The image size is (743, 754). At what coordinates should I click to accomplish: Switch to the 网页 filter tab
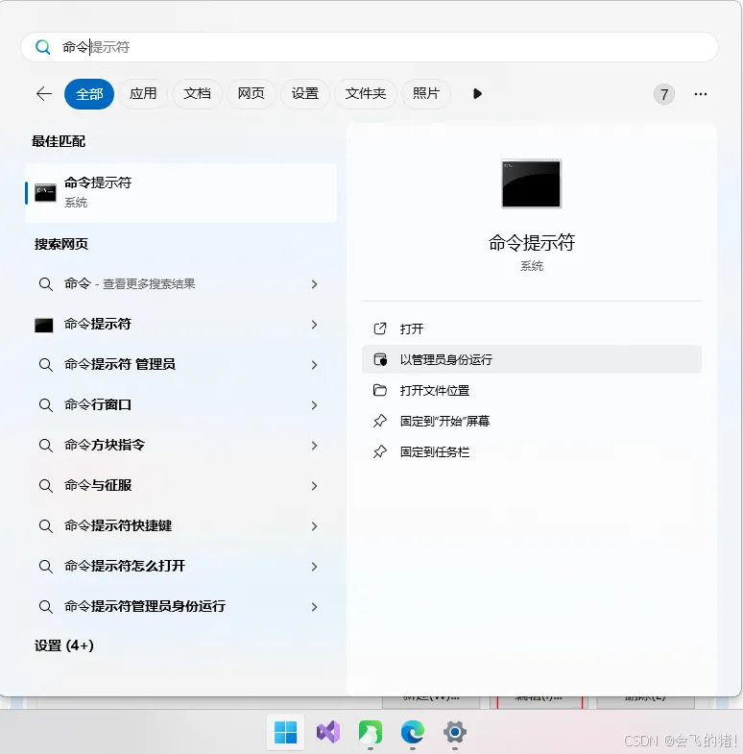[251, 94]
